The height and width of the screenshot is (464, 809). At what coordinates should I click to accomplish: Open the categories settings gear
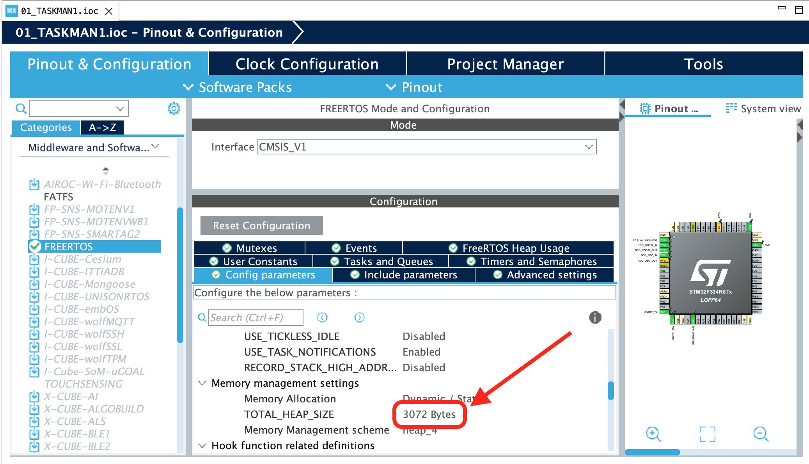coord(174,108)
